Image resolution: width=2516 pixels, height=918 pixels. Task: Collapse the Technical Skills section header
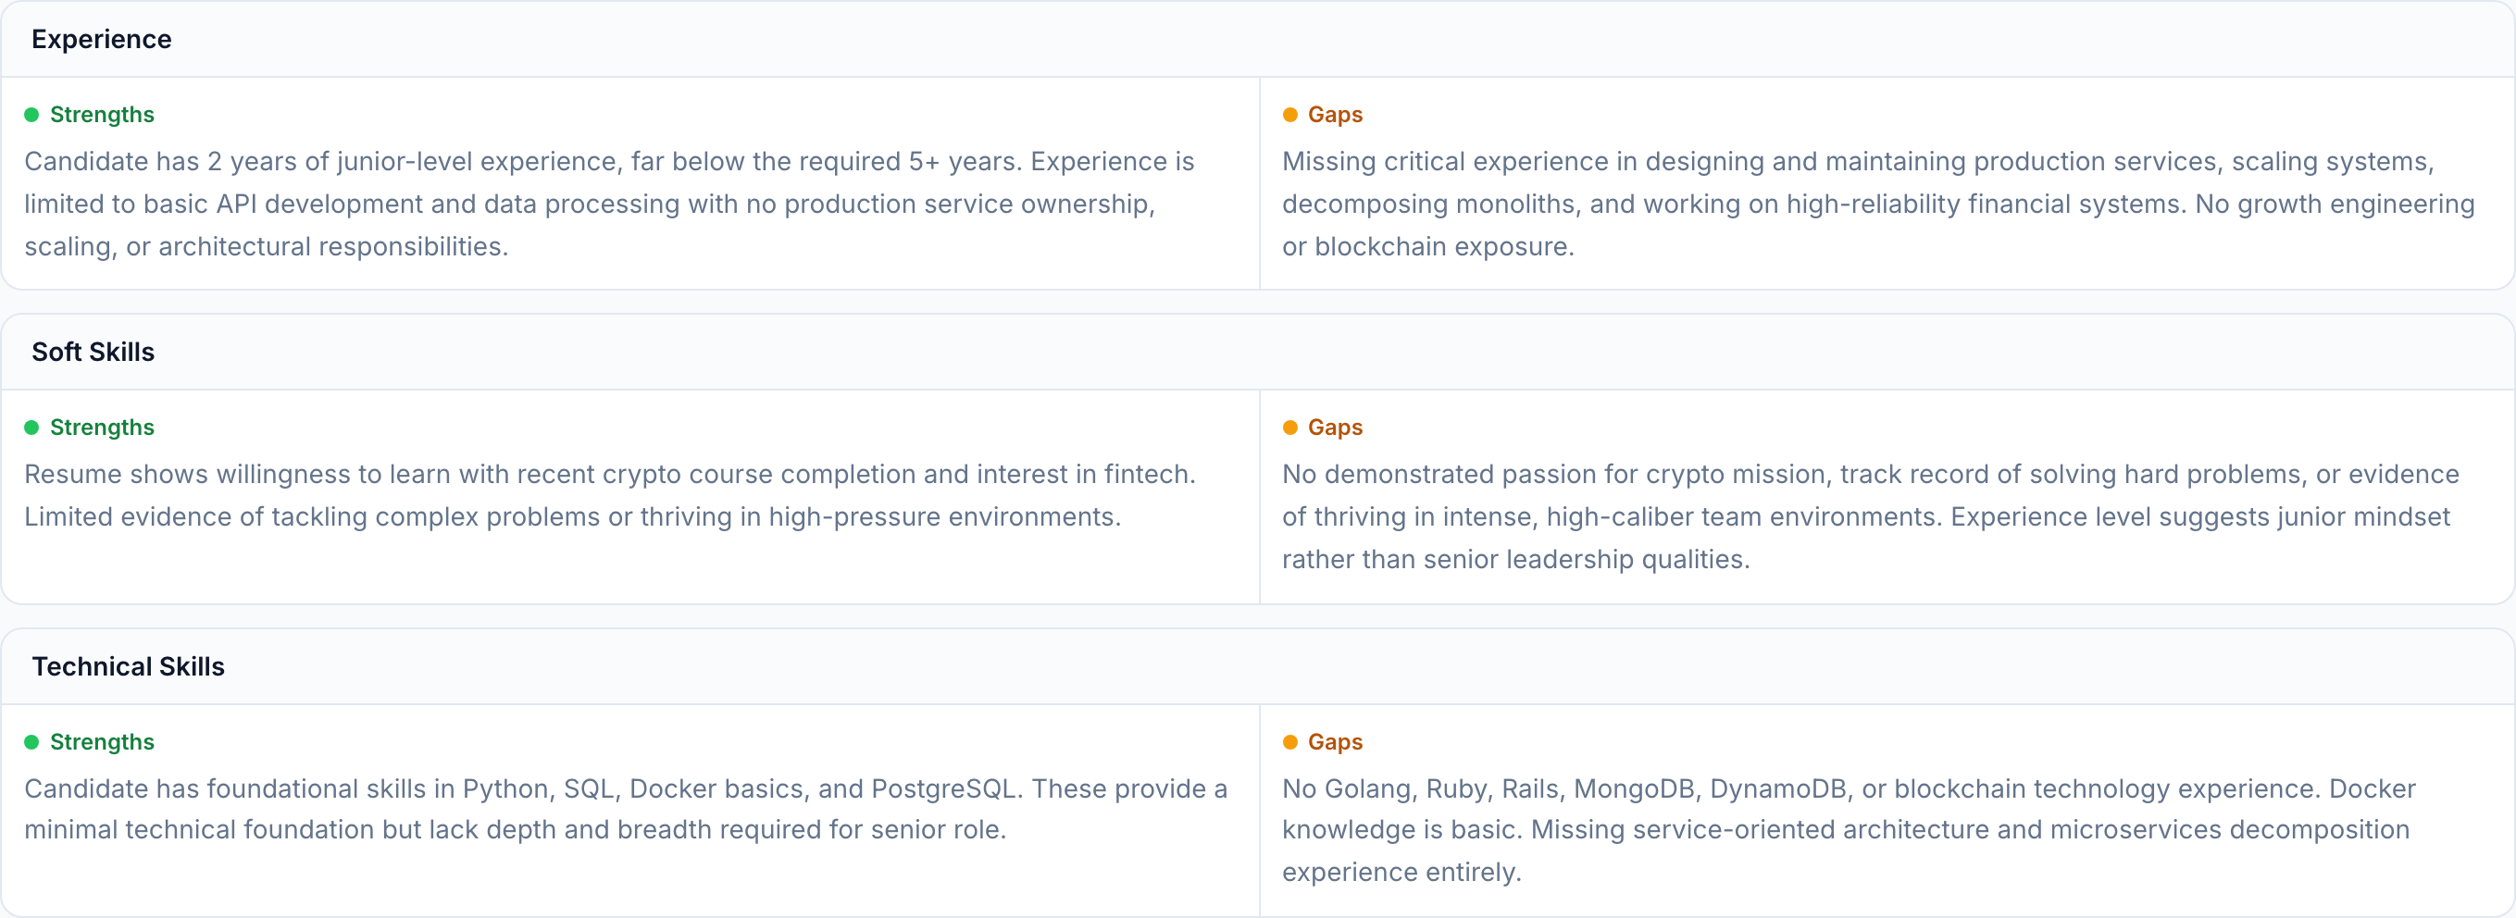click(128, 666)
